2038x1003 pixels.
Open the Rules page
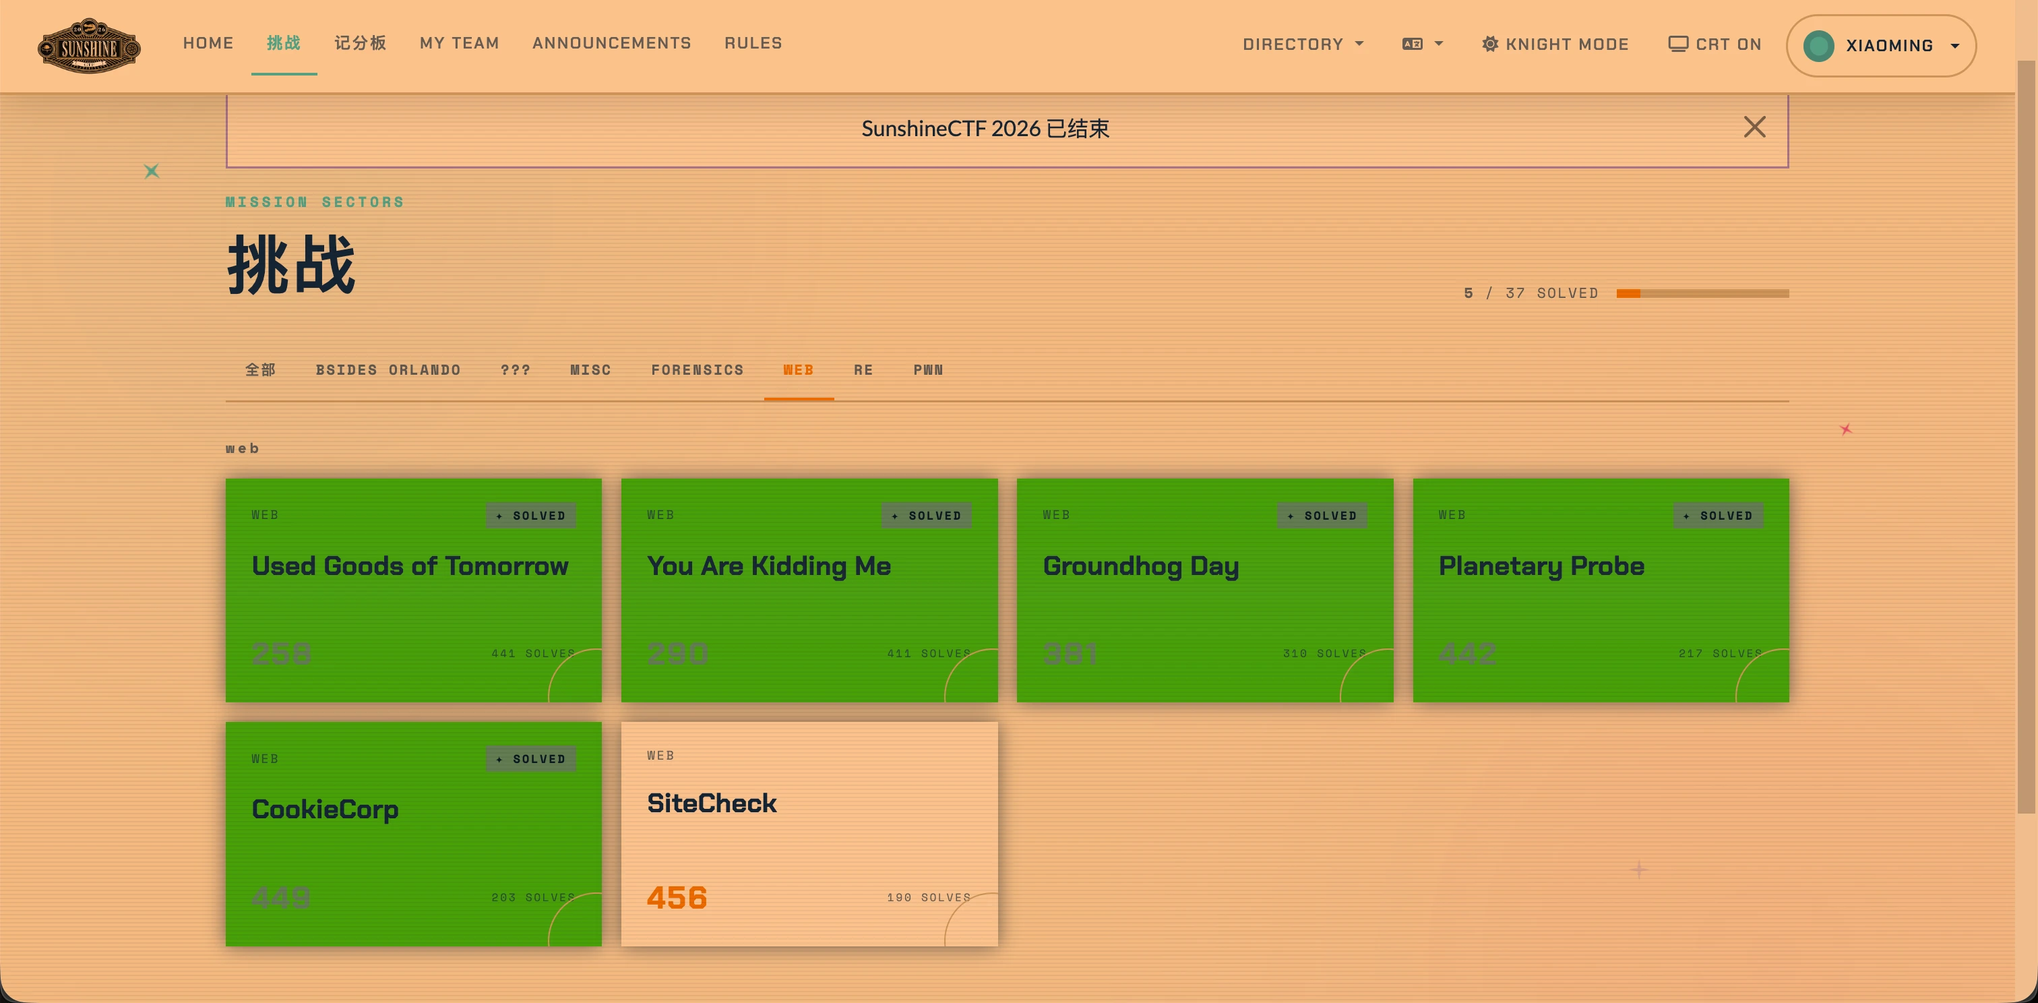[x=753, y=42]
